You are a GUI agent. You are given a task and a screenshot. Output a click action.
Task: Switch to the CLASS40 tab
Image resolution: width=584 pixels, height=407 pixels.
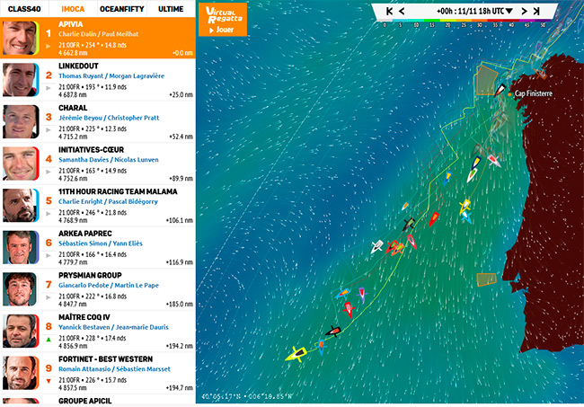[26, 8]
